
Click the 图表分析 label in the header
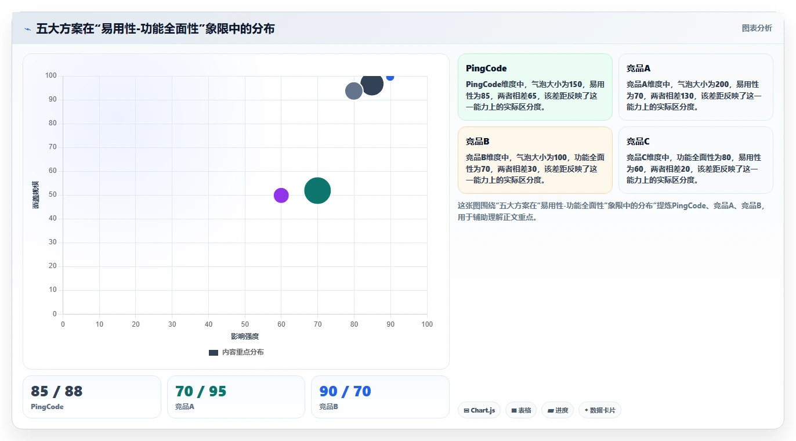click(757, 28)
